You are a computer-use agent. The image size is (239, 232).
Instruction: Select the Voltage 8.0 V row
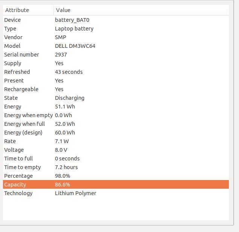pyautogui.click(x=116, y=150)
